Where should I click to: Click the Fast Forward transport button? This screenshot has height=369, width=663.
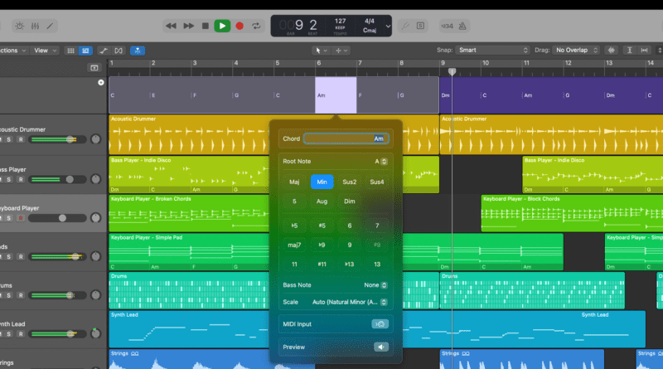click(x=189, y=26)
